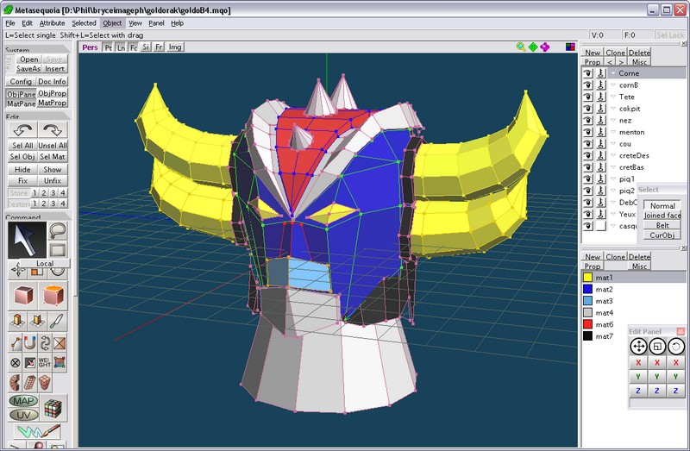Click the triangle next to piq1
Viewport: 690px width, 451px height.
pyautogui.click(x=613, y=179)
